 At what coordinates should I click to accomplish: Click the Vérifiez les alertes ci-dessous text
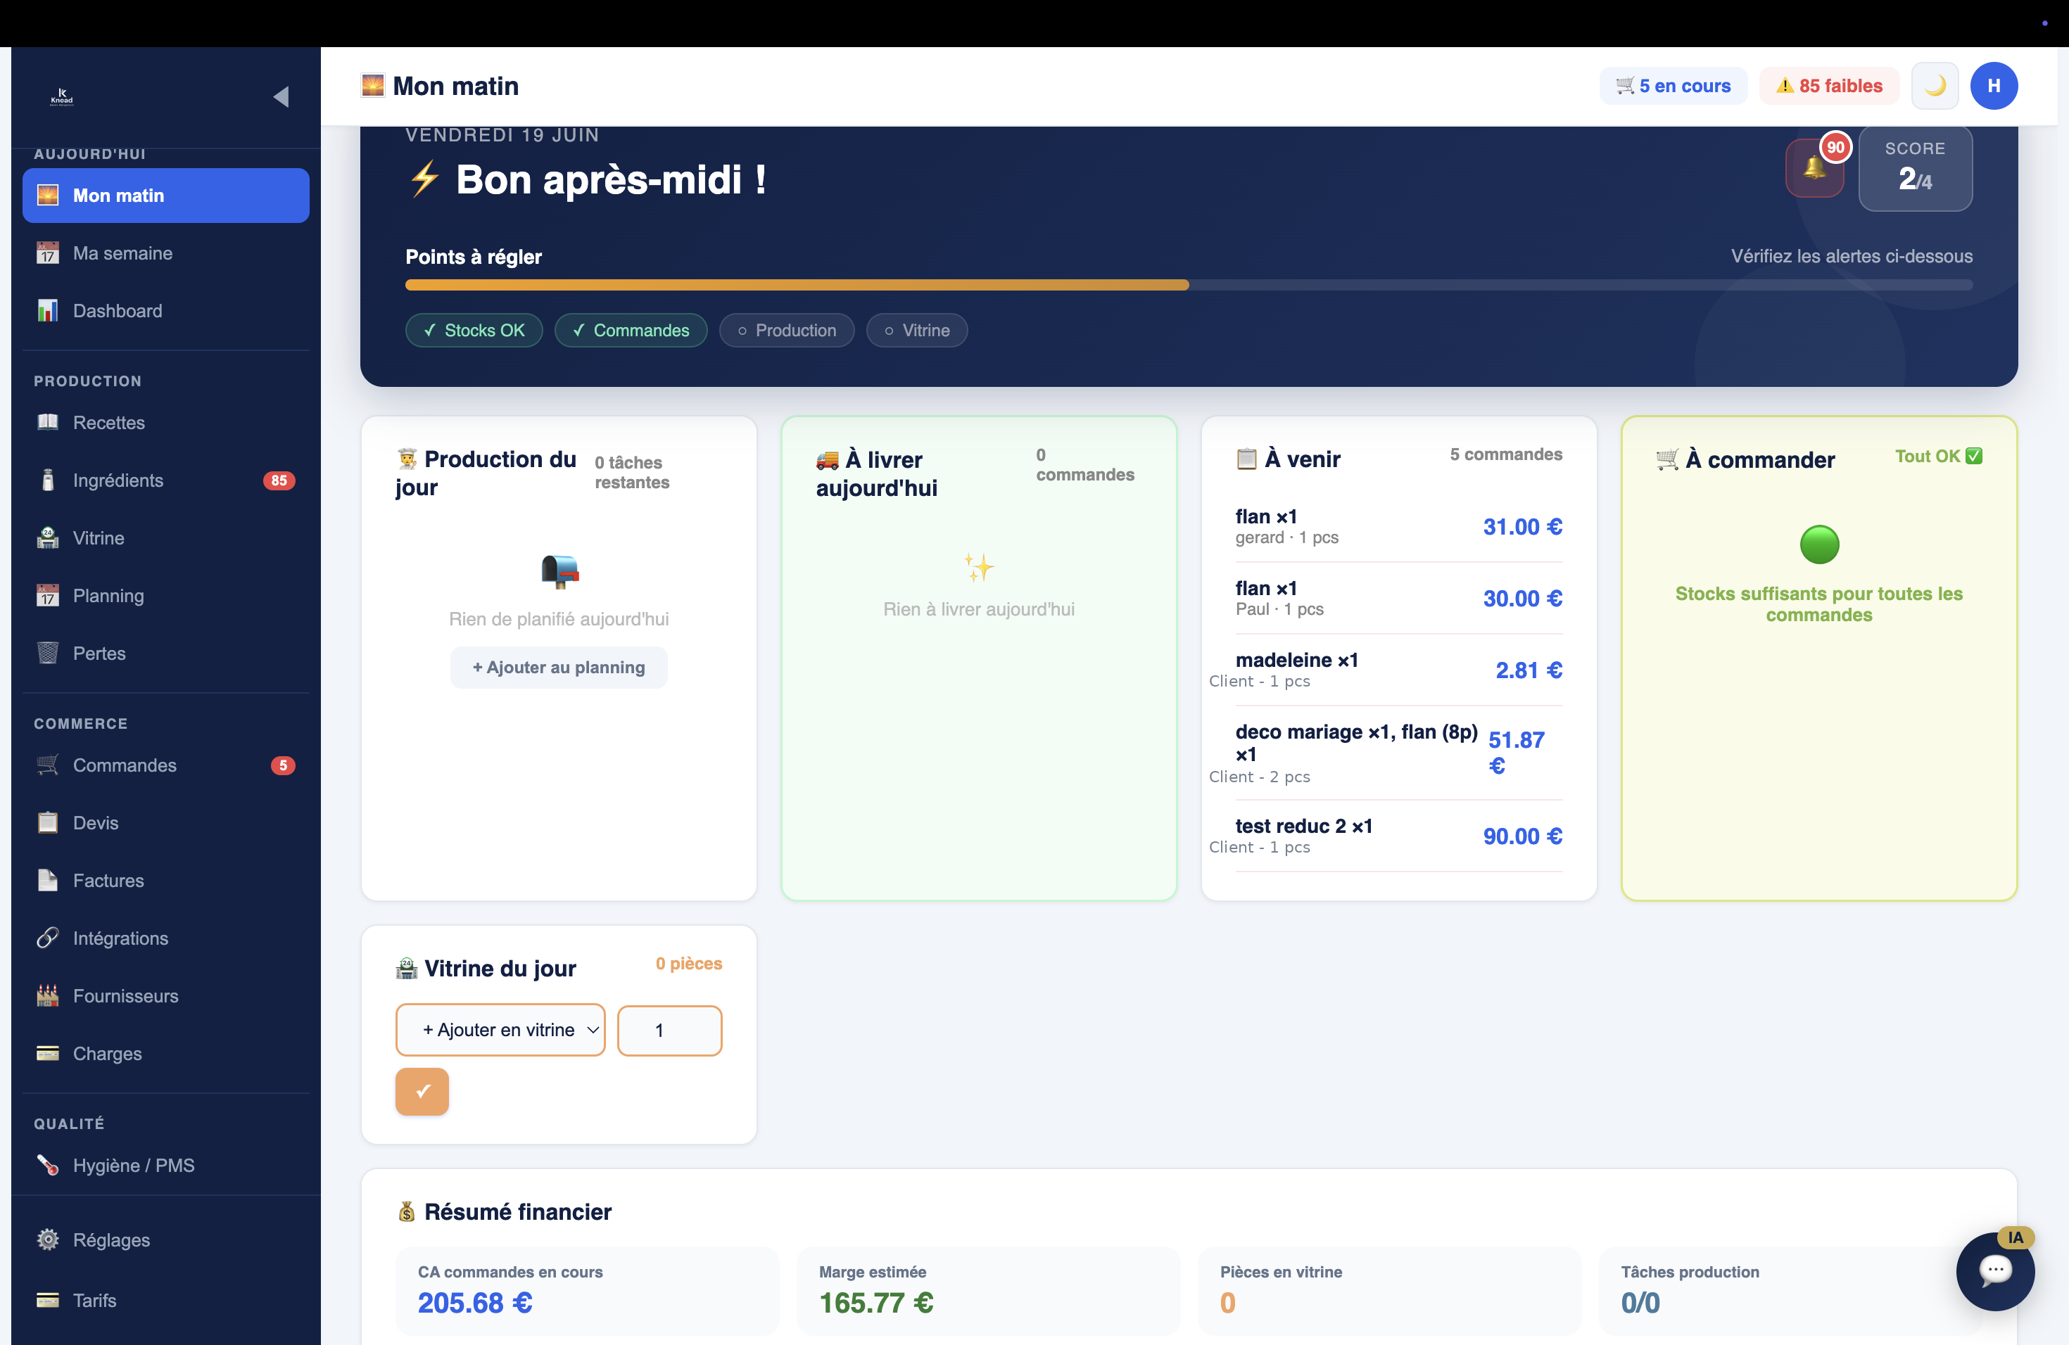(x=1852, y=256)
